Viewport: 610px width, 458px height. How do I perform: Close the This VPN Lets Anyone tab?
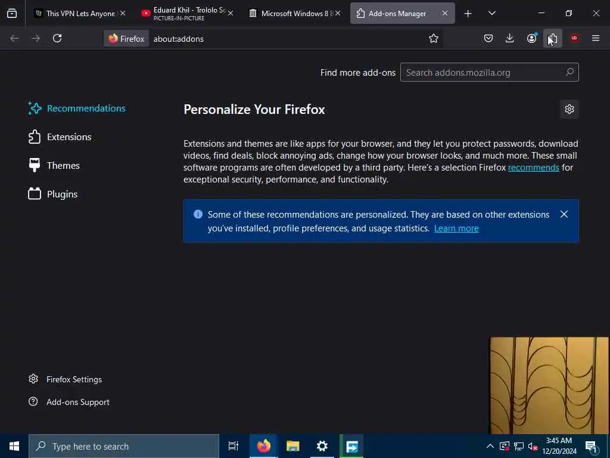[123, 13]
